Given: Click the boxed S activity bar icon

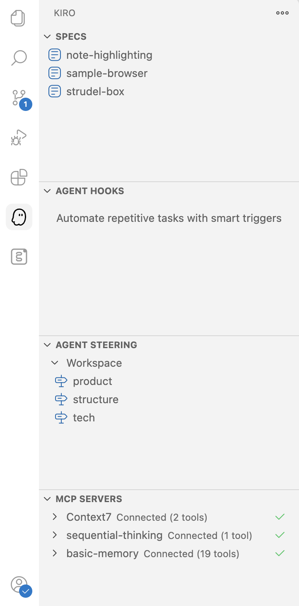Looking at the screenshot, I should (19, 257).
